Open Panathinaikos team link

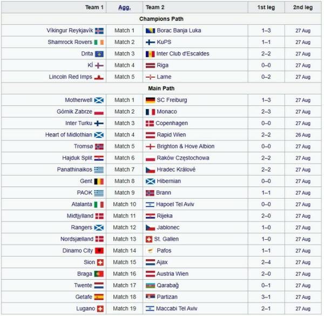pyautogui.click(x=75, y=170)
